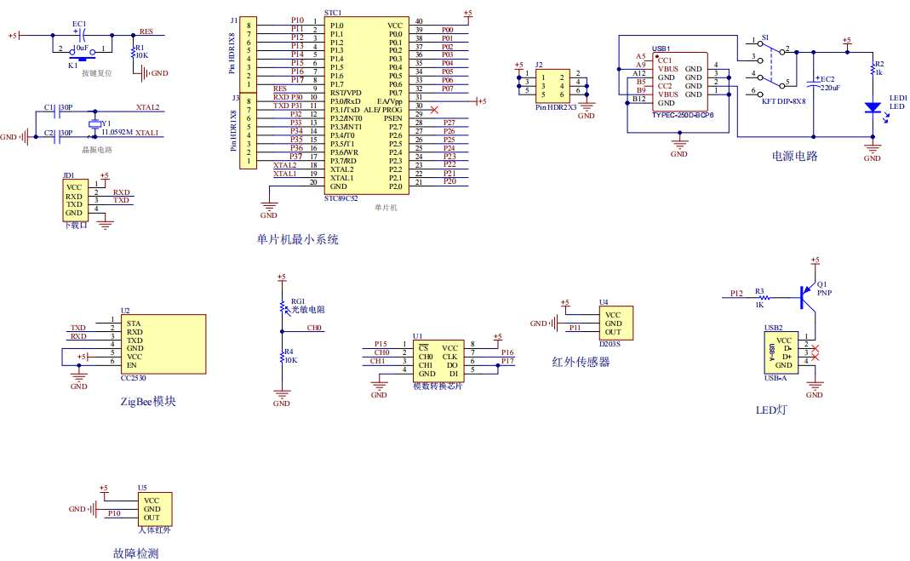Image resolution: width=910 pixels, height=561 pixels.
Task: Select the J2 Pin HDR2X3 header
Action: click(552, 86)
